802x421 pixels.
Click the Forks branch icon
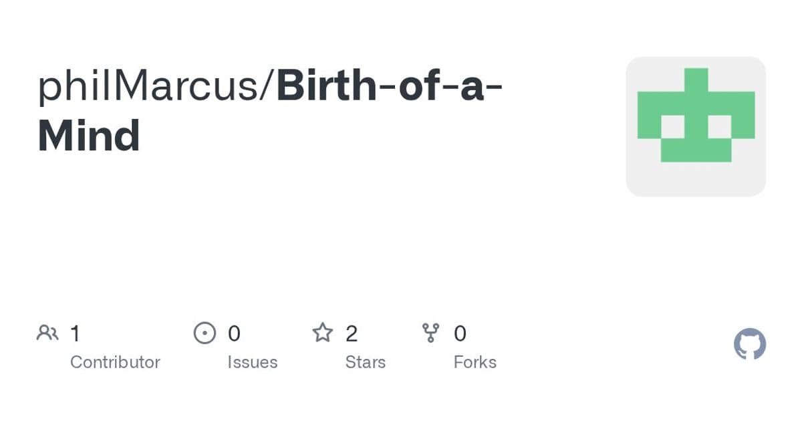[x=431, y=333]
